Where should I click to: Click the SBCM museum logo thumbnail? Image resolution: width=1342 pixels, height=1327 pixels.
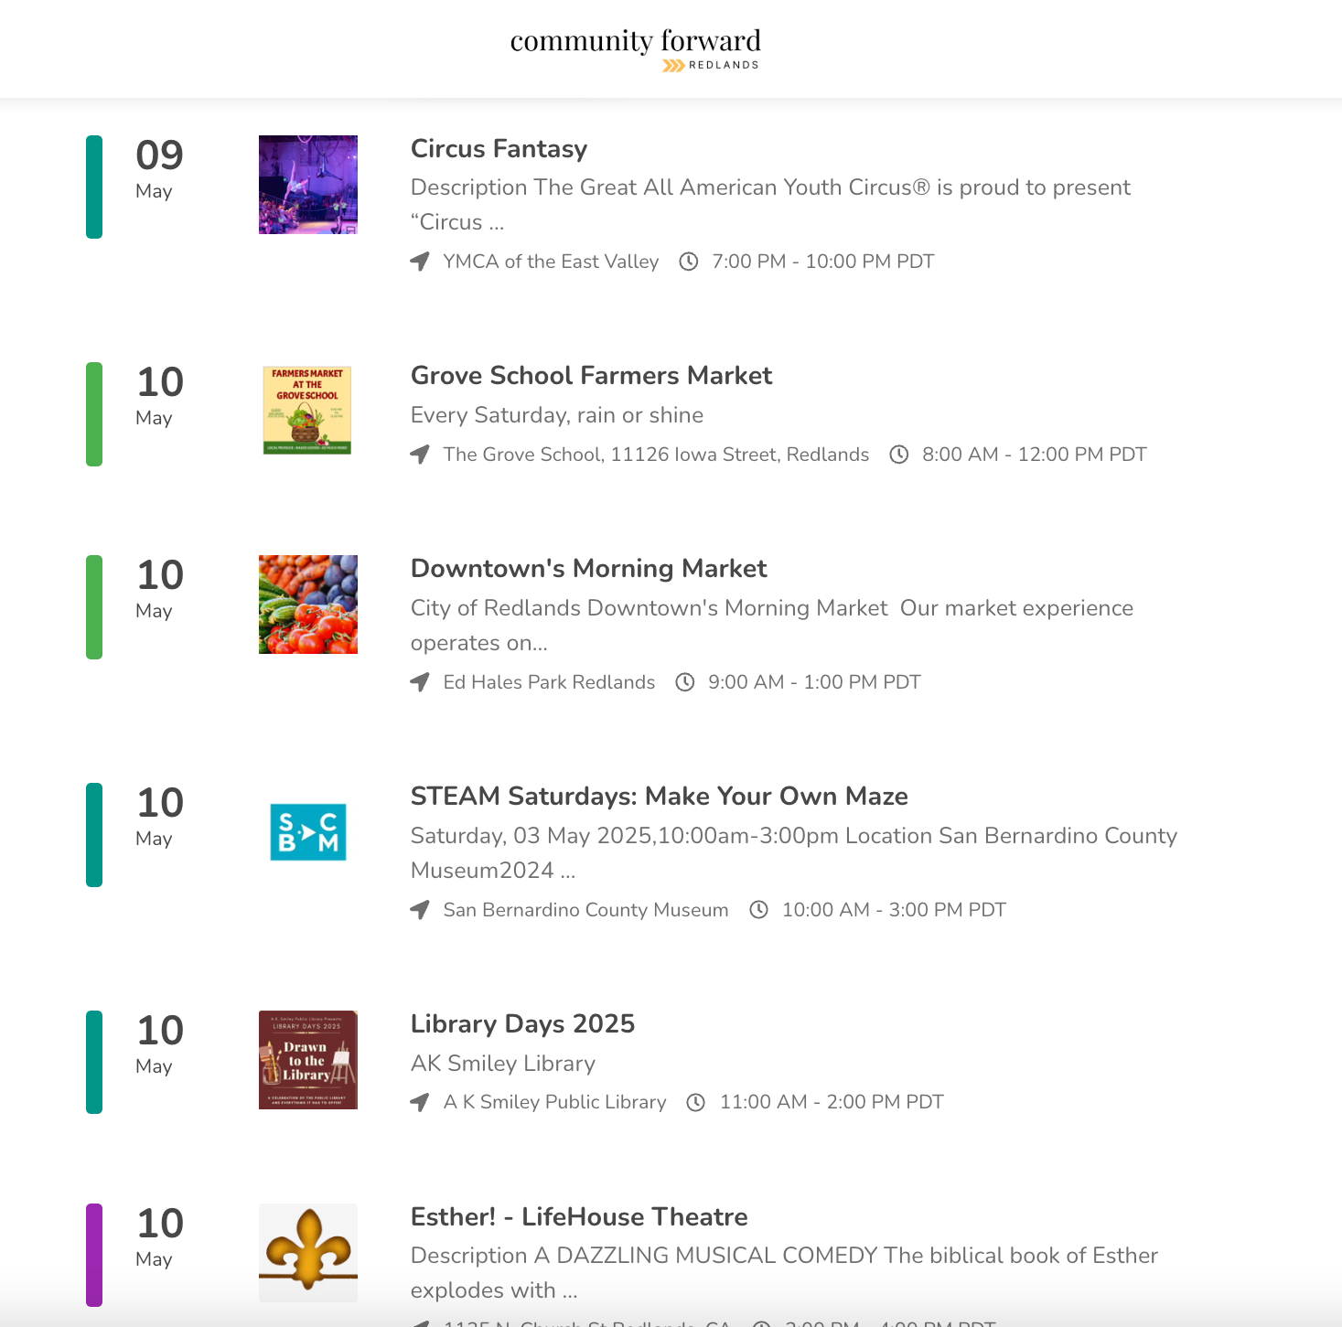[308, 831]
